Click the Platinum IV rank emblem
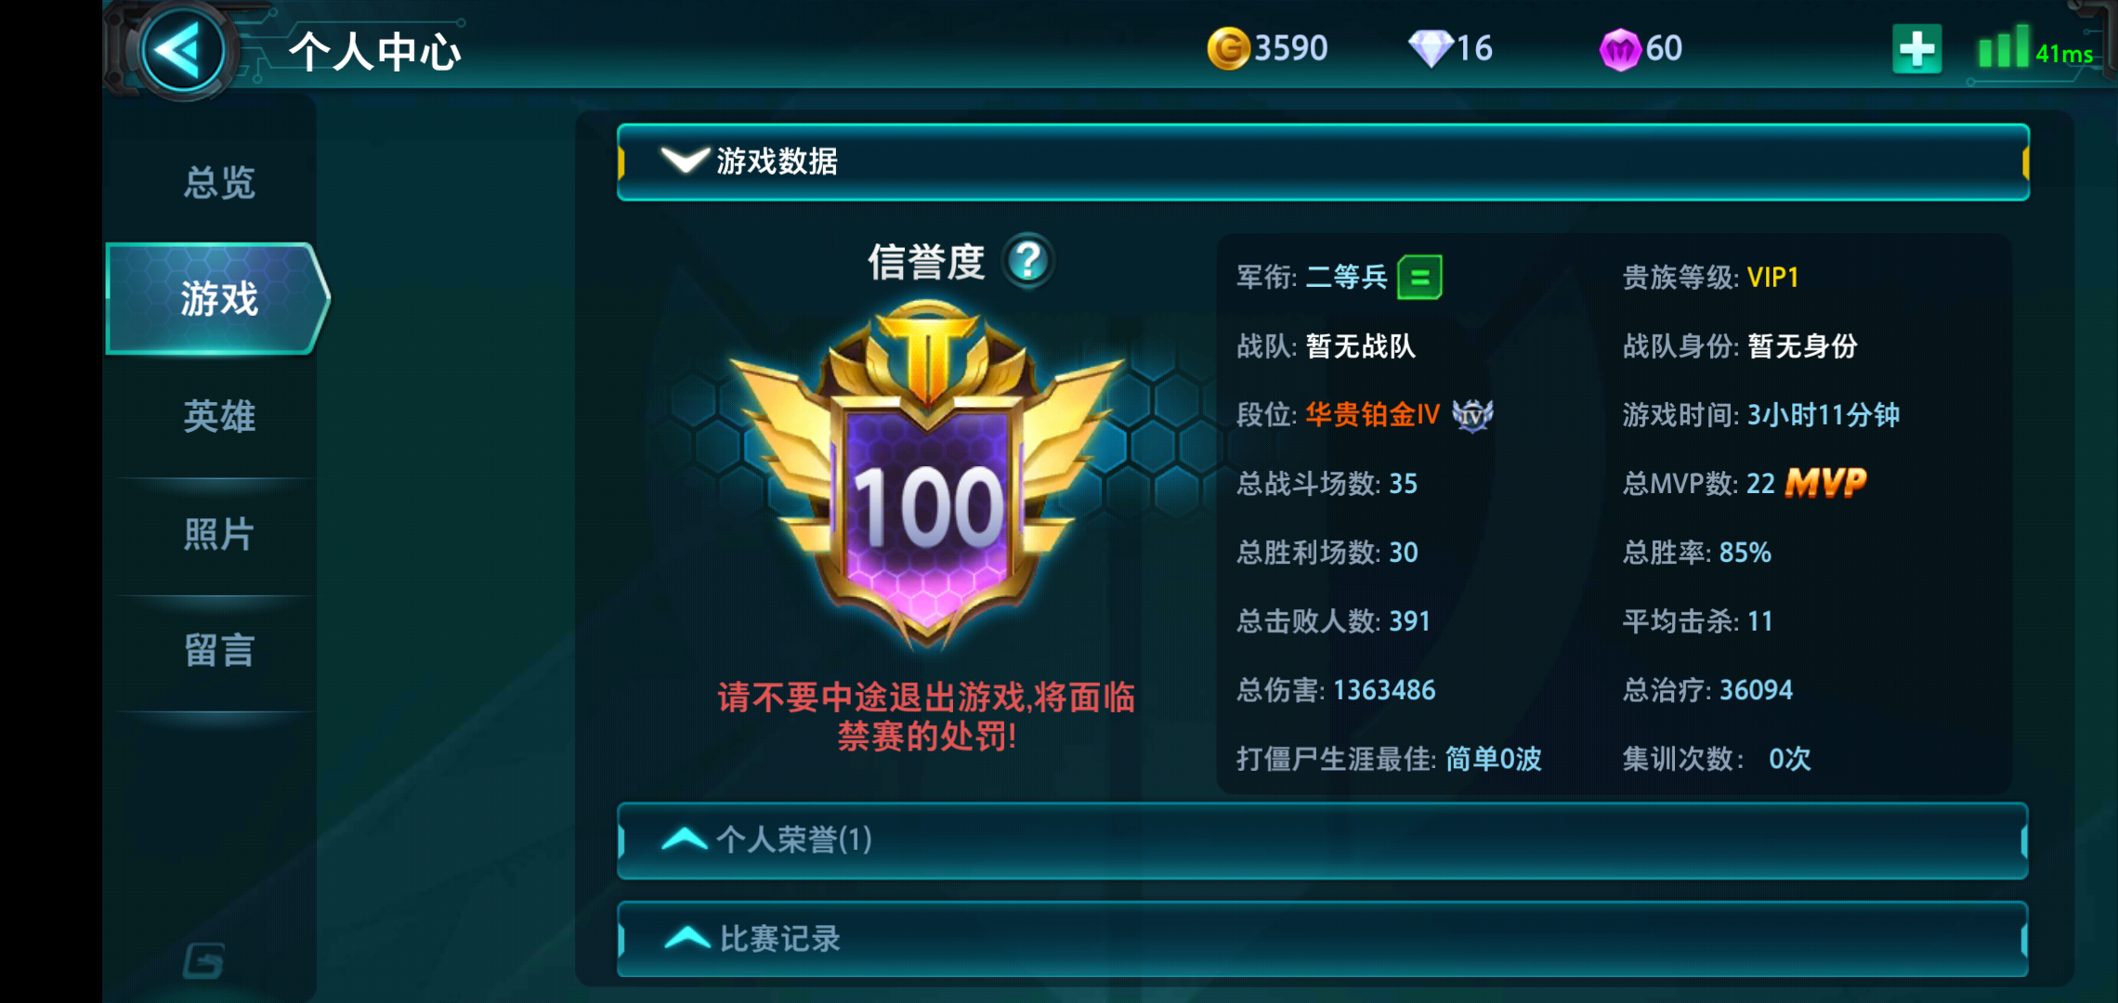The image size is (2118, 1003). click(x=1472, y=414)
